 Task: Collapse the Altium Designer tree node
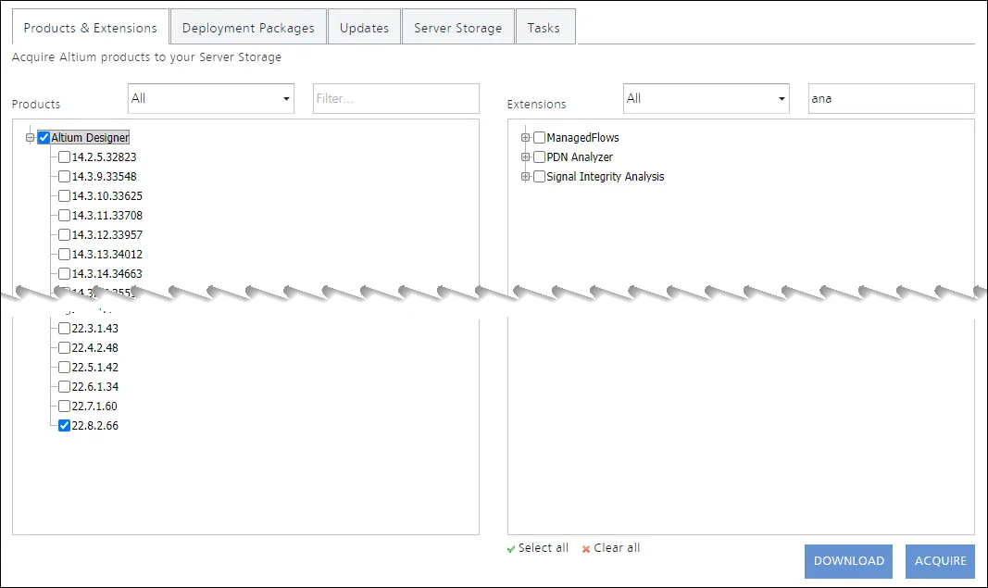pyautogui.click(x=30, y=137)
